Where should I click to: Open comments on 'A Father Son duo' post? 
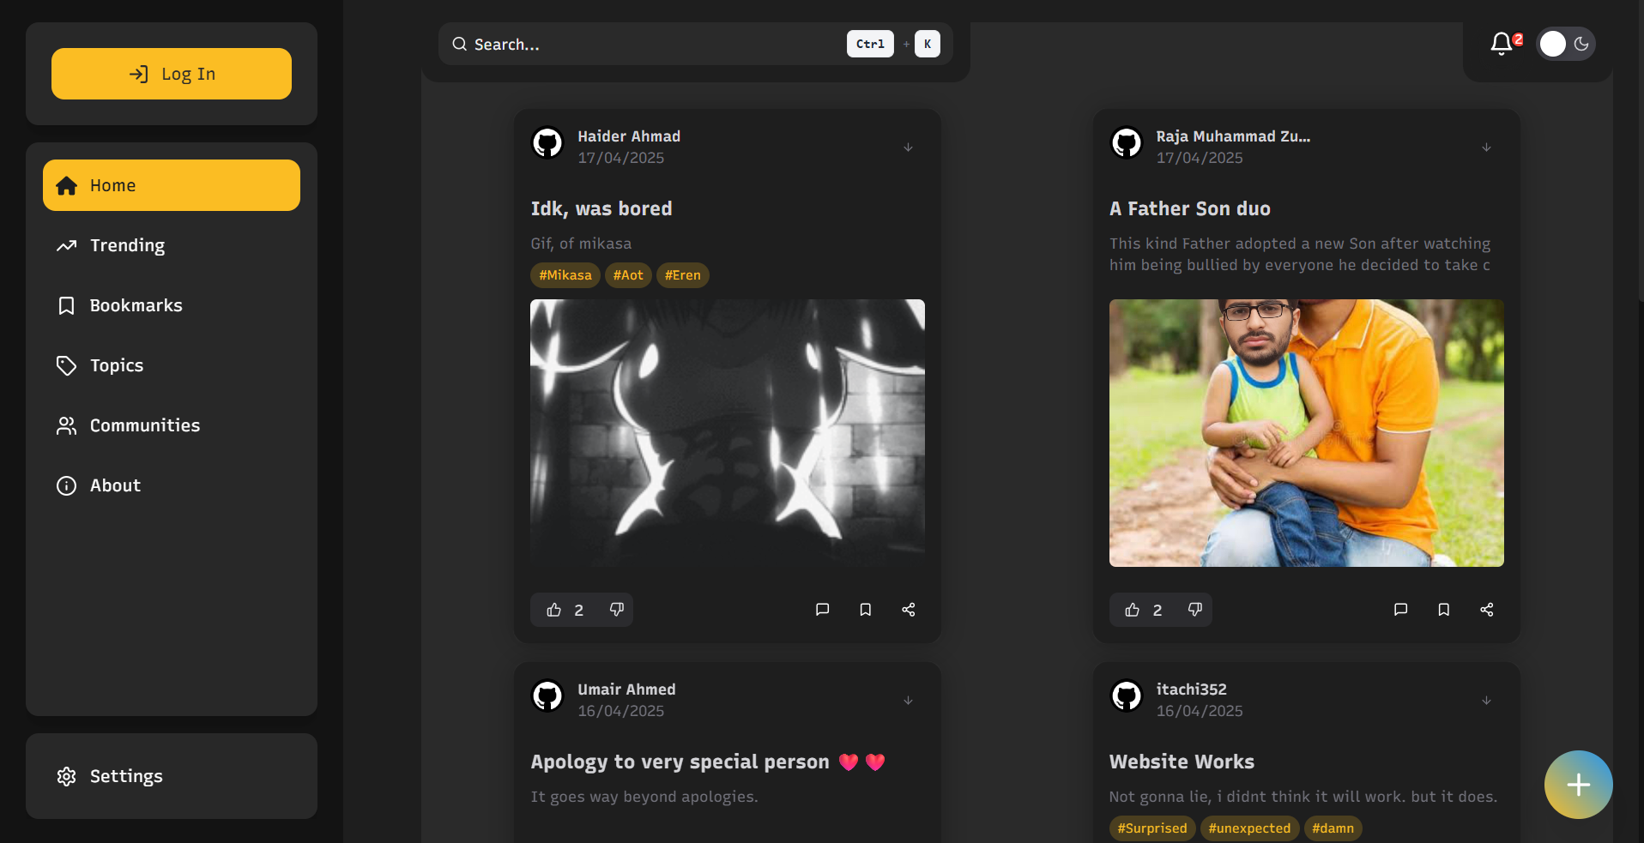point(1400,610)
